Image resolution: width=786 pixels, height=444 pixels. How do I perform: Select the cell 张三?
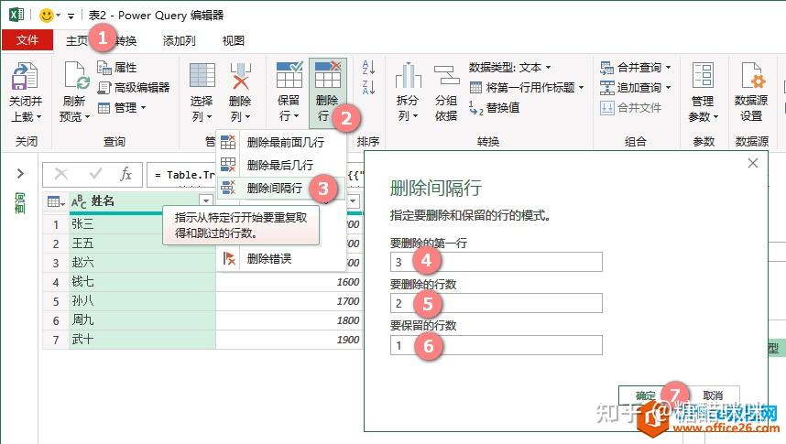[142, 224]
